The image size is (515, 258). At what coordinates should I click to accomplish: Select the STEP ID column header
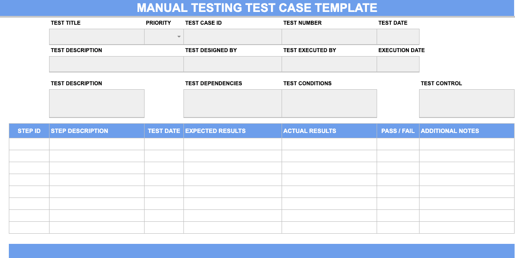pos(29,131)
